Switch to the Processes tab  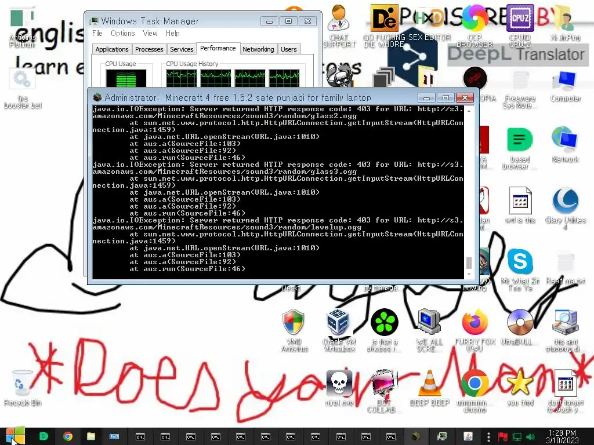pos(149,49)
